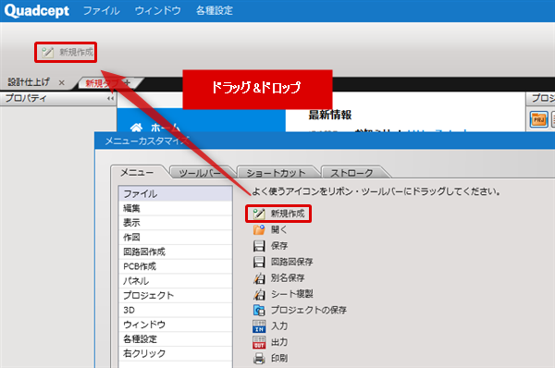This screenshot has width=555, height=368.
Task: Click the プロジェクトの保存 command label
Action: coord(309,311)
